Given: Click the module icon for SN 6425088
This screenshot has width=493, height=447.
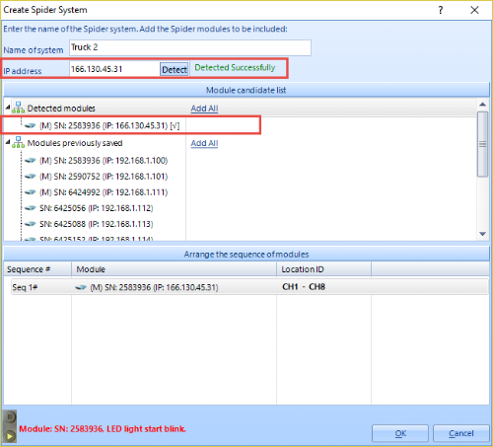Looking at the screenshot, I should pyautogui.click(x=31, y=224).
